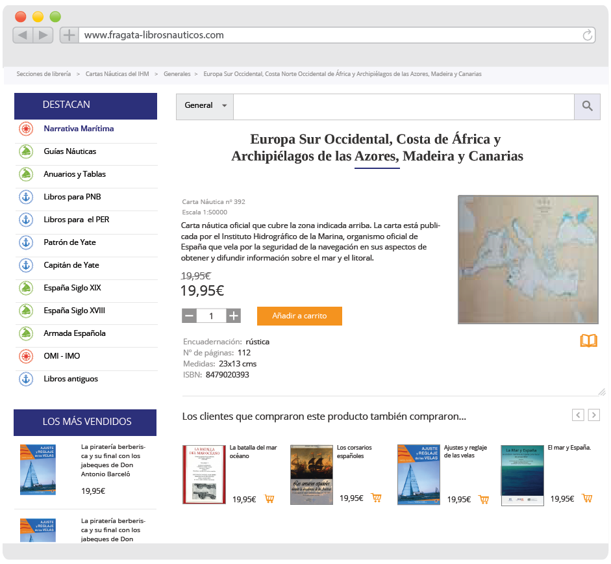Image resolution: width=611 pixels, height=564 pixels.
Task: Click the sailboat icon beside Guías Náuticas
Action: [x=26, y=151]
